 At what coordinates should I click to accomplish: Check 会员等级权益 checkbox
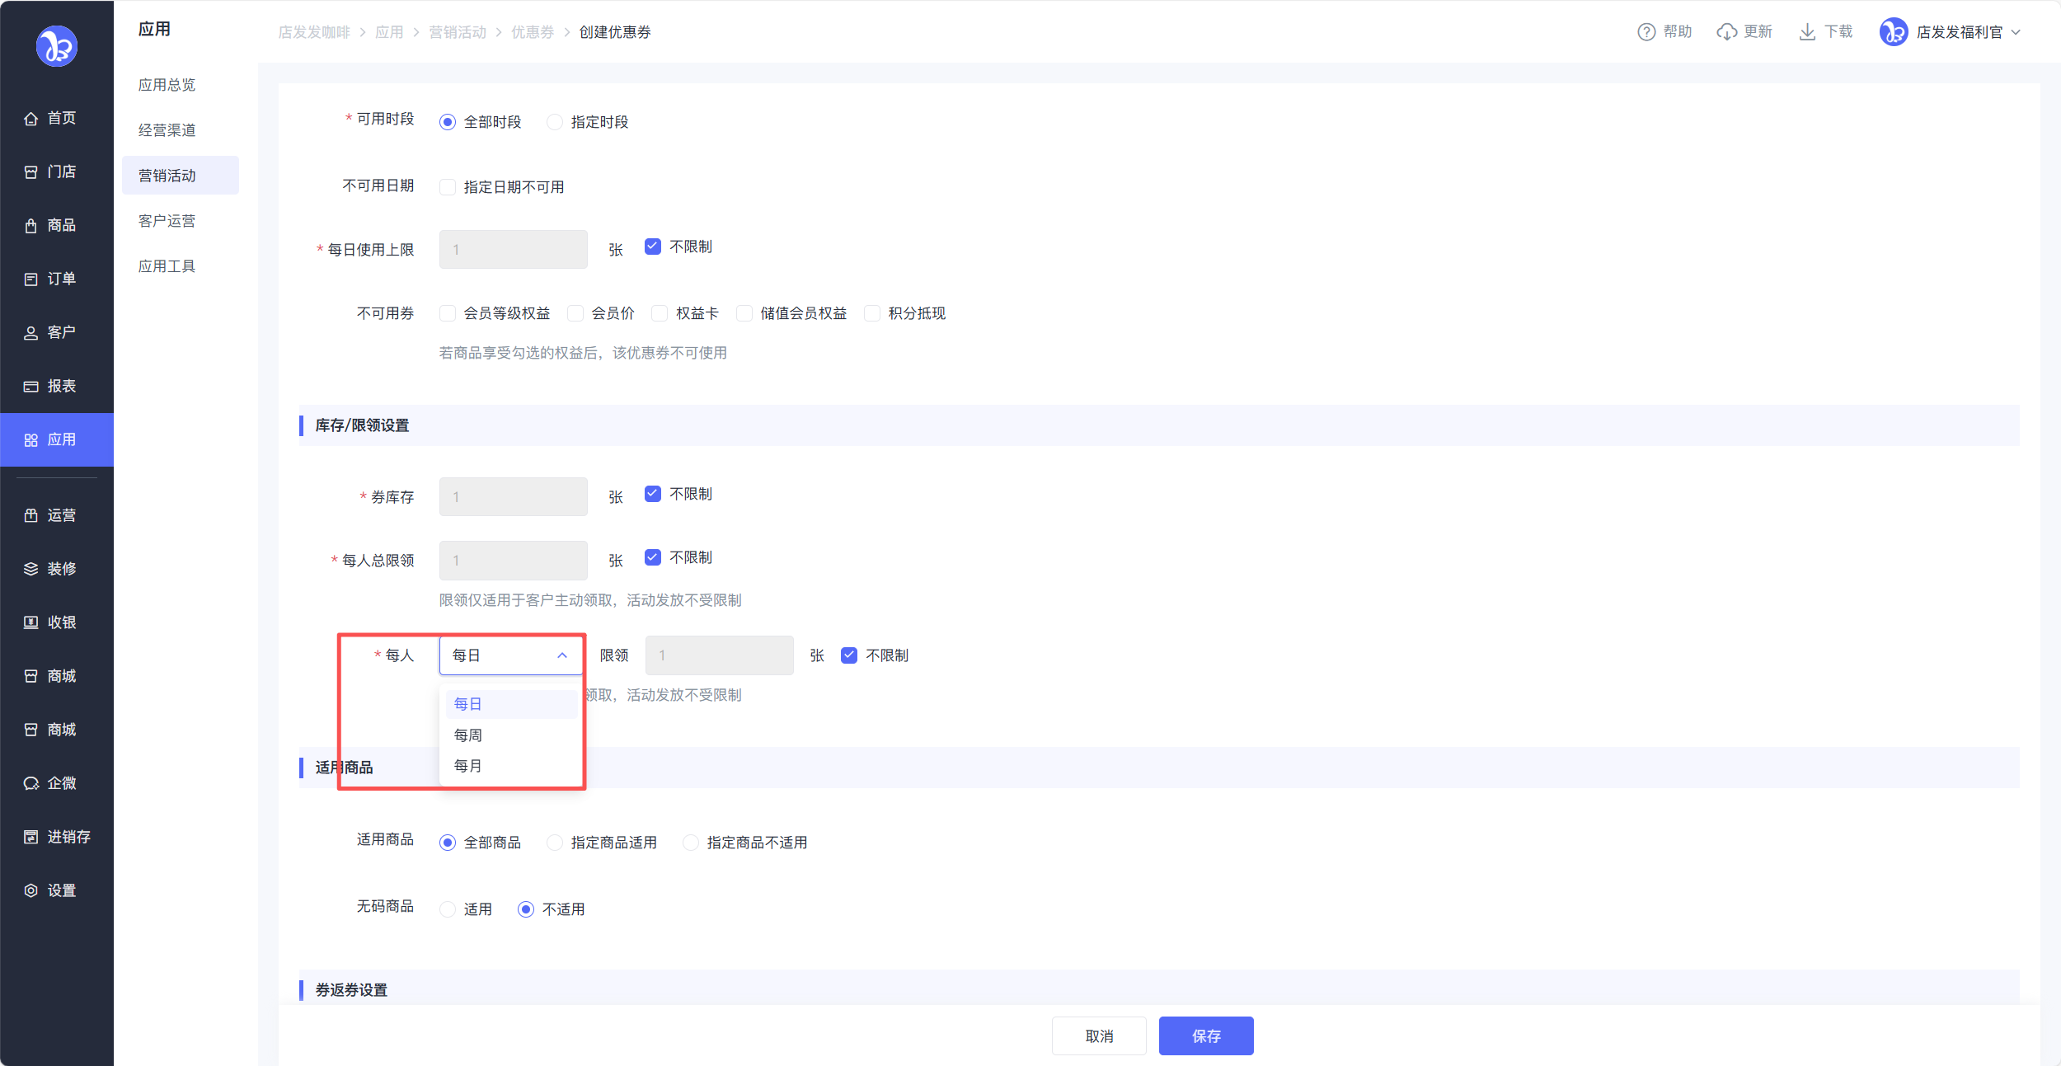click(x=448, y=313)
